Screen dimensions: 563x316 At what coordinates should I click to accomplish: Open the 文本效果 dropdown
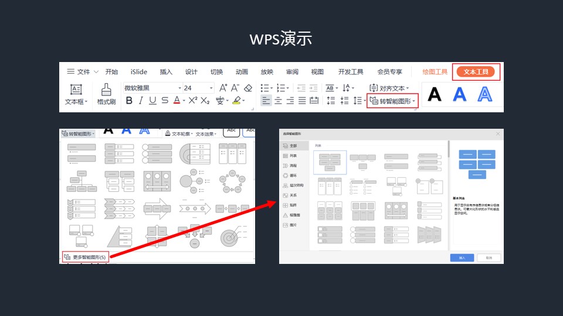[206, 134]
